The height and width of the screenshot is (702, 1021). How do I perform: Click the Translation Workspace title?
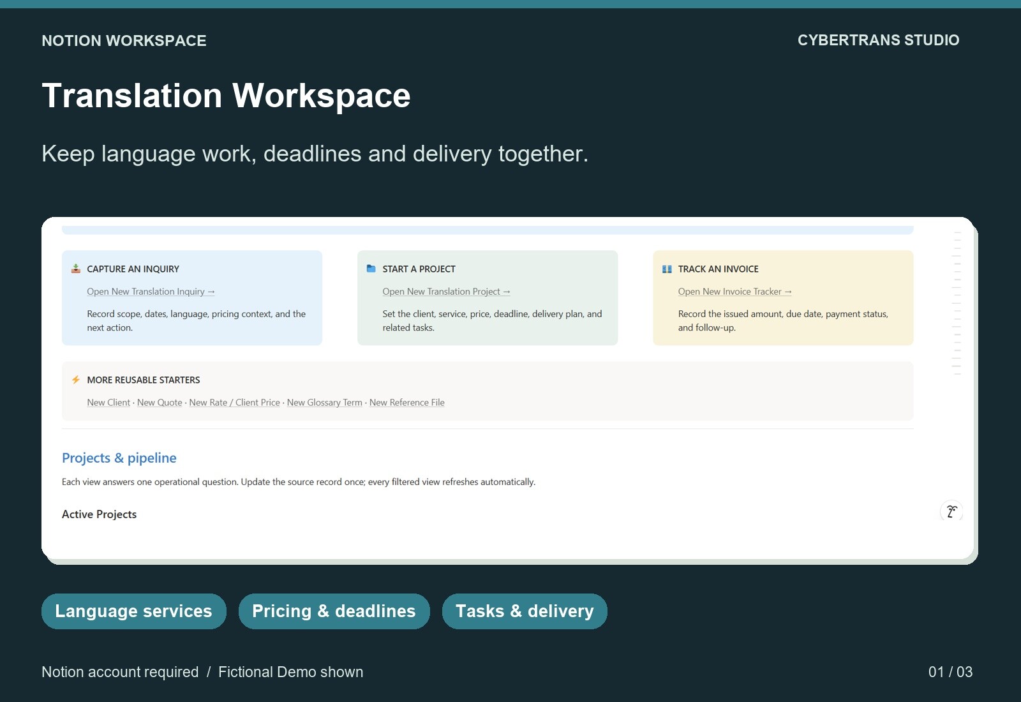point(226,96)
